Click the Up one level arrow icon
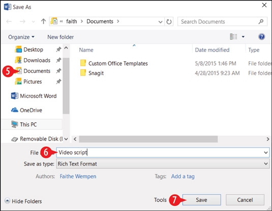The height and width of the screenshot is (211, 272). point(43,21)
